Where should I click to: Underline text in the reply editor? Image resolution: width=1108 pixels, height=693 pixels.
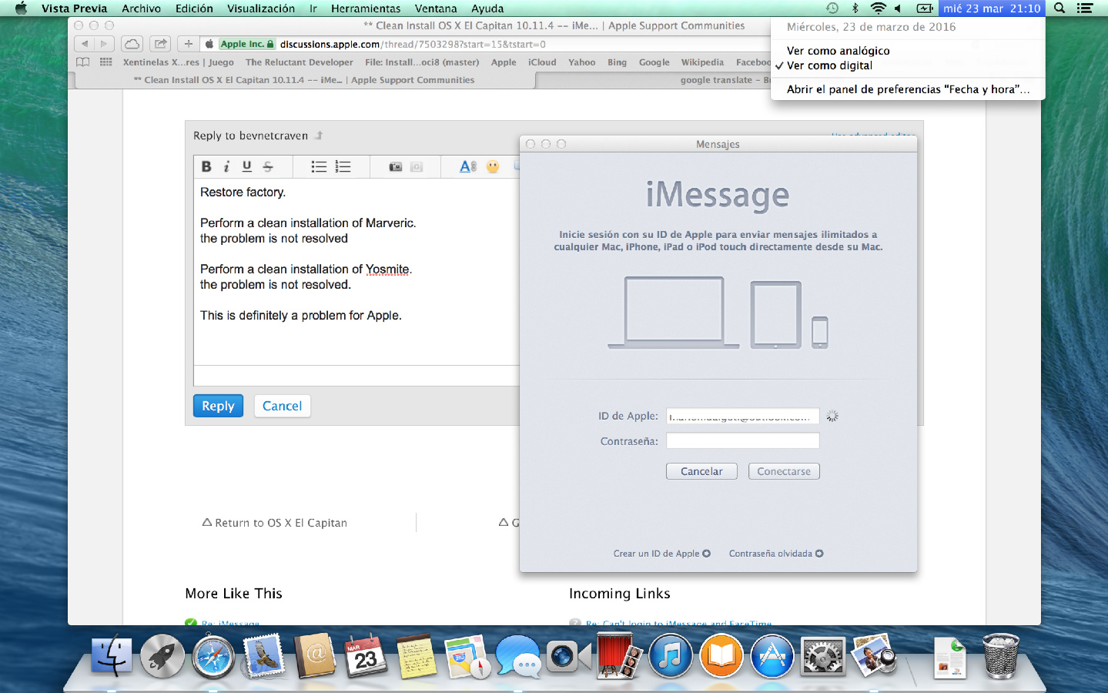point(246,166)
